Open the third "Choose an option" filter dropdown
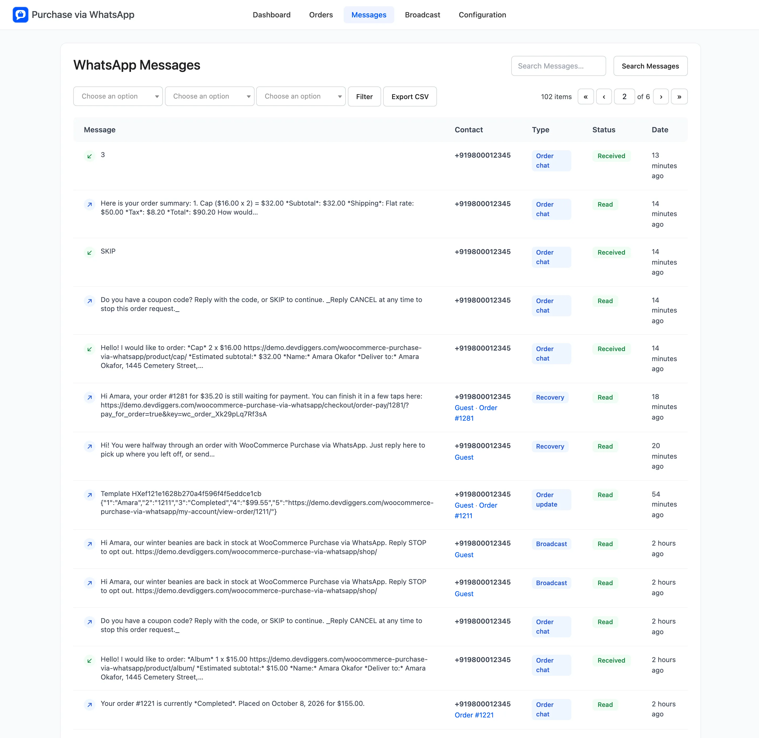The image size is (759, 738). point(301,96)
